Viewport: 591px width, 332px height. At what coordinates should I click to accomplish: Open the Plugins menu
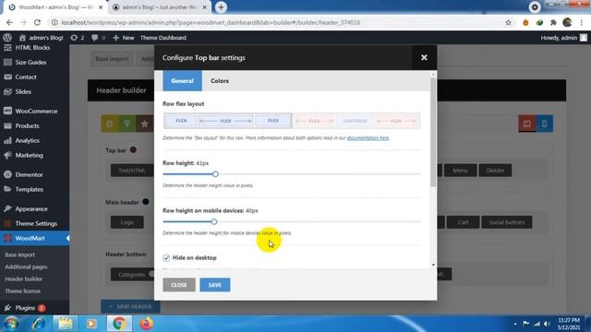coord(25,308)
